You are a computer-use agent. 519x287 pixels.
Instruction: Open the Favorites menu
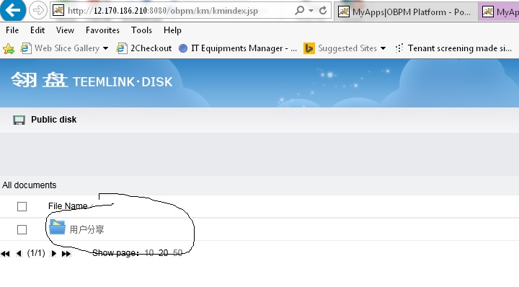click(x=102, y=30)
